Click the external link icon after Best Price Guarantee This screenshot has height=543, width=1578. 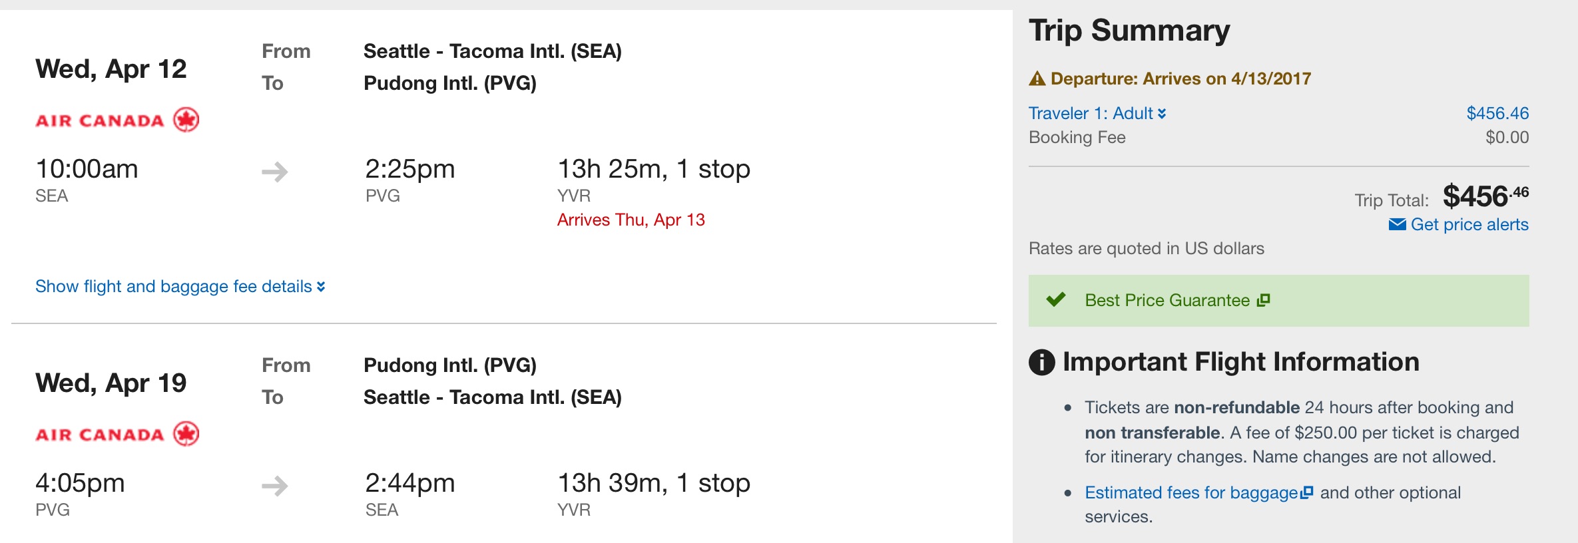(1264, 300)
